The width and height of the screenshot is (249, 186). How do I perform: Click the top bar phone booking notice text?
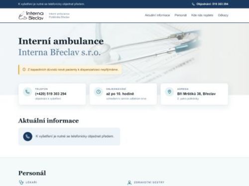pos(51,4)
